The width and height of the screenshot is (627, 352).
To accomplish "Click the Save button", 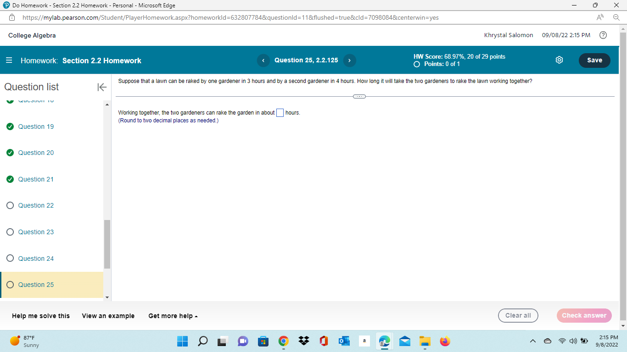I will tap(594, 60).
